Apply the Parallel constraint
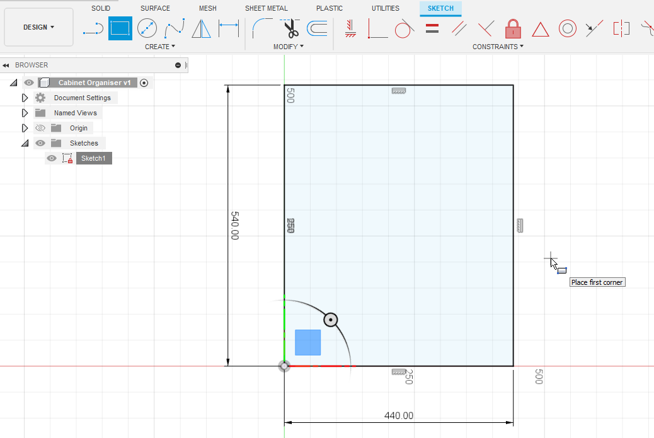The image size is (654, 438). pyautogui.click(x=459, y=28)
